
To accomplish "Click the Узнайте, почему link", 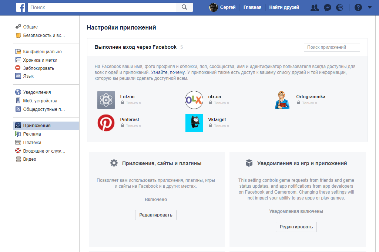I will point(168,72).
